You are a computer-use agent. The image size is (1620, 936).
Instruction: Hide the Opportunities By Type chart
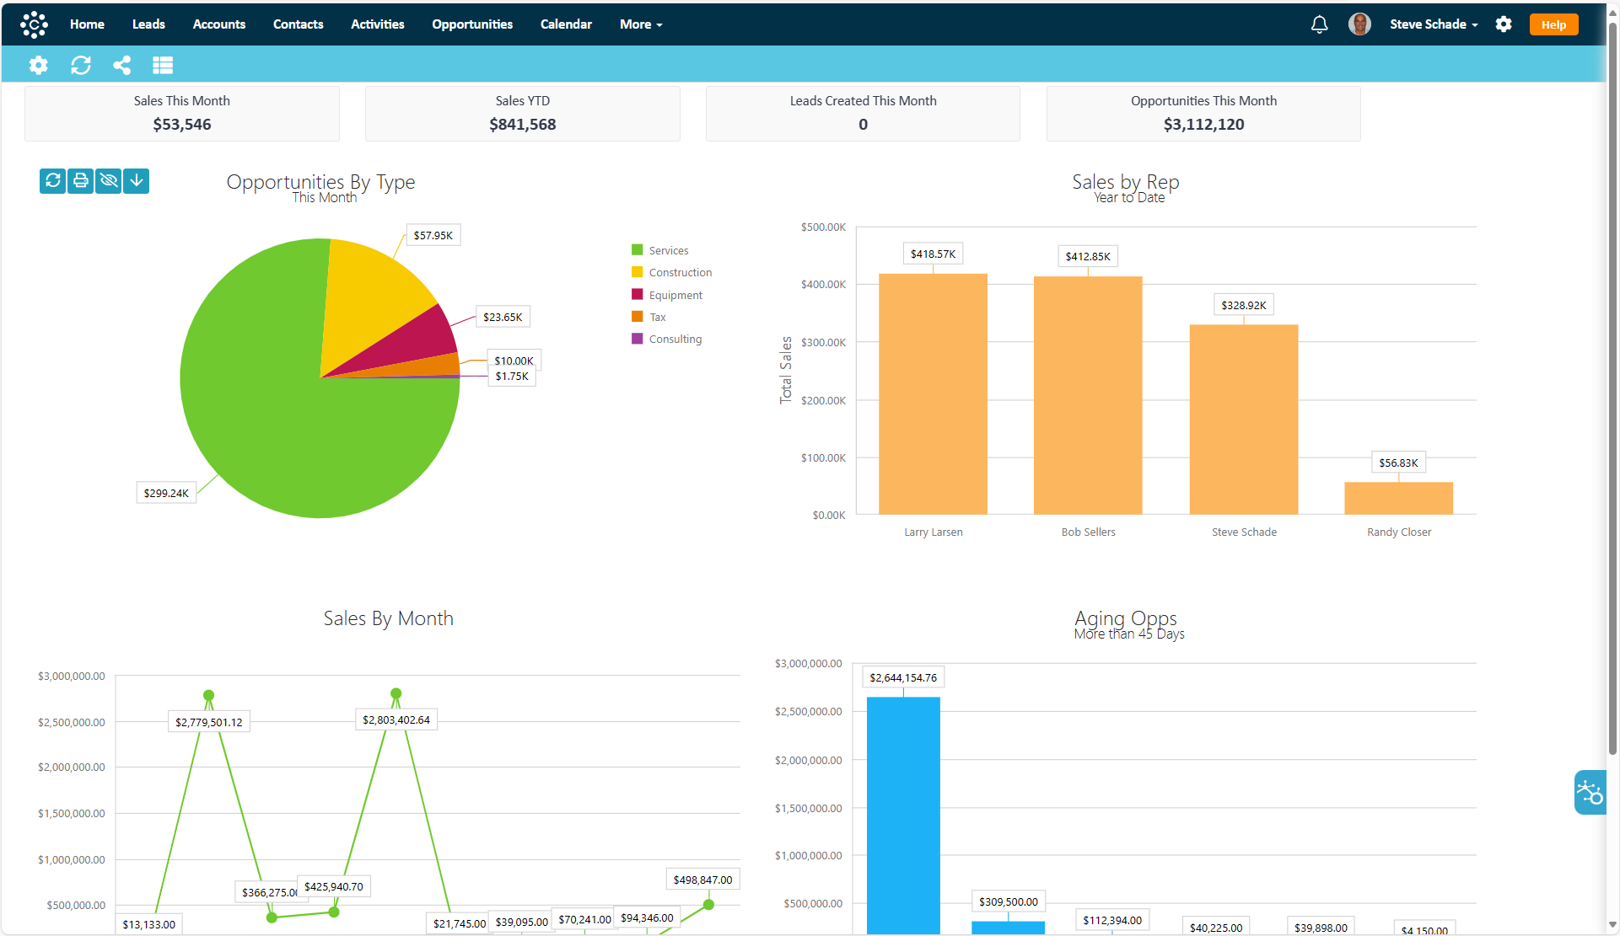pos(108,180)
